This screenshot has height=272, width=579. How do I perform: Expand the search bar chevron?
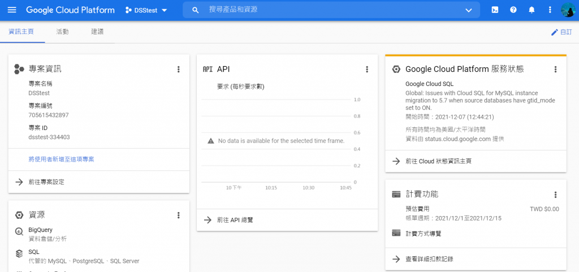point(469,10)
